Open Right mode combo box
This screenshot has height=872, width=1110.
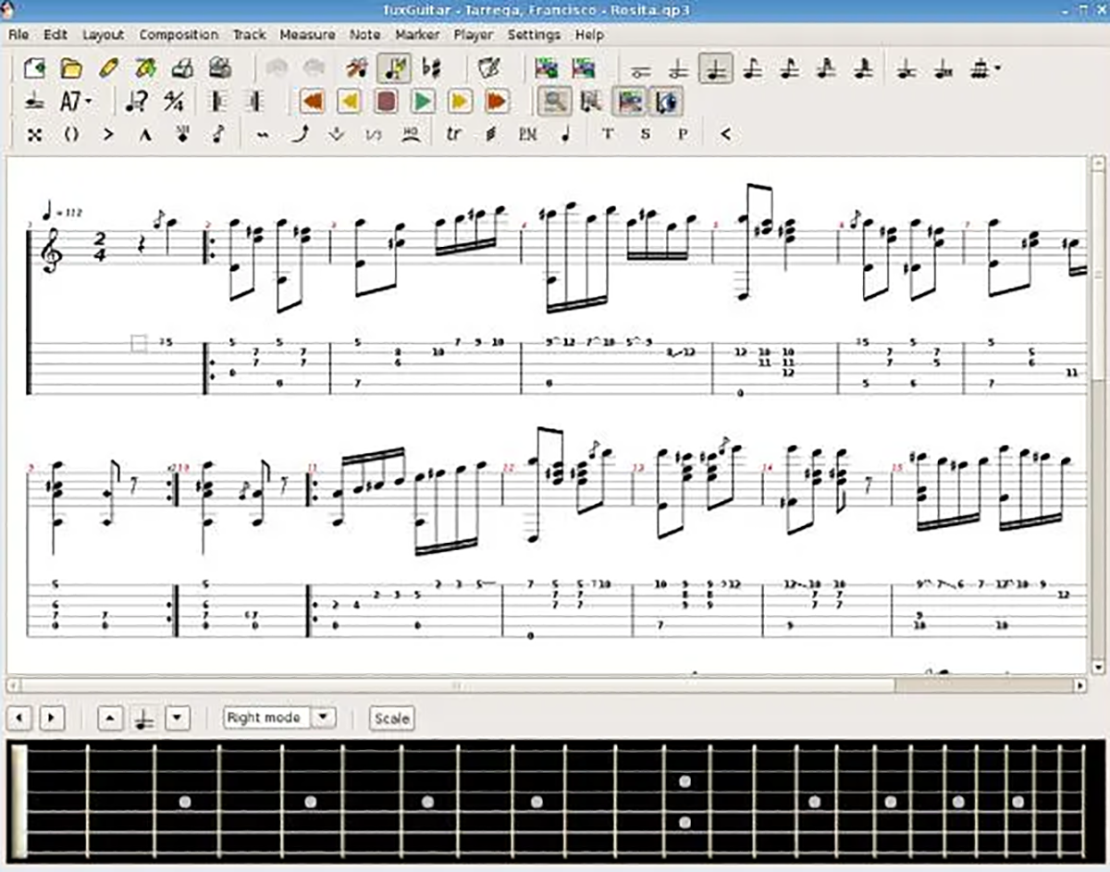click(x=278, y=718)
